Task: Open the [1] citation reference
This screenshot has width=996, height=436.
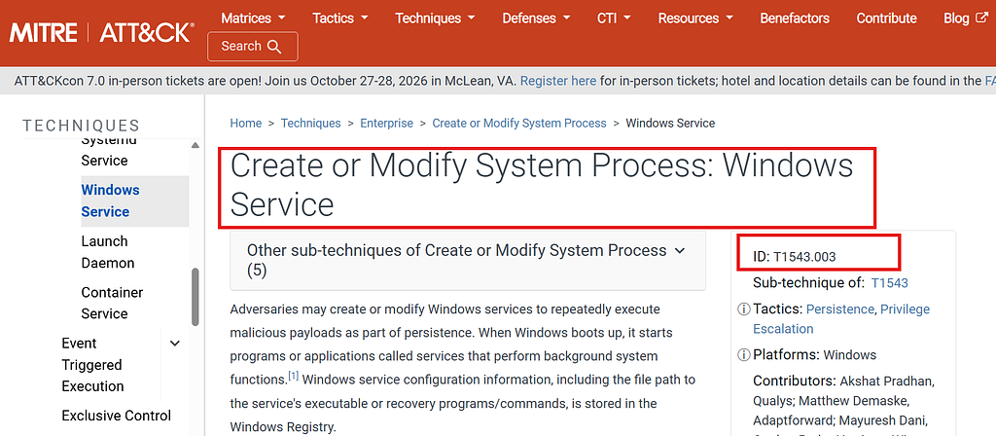Action: [x=294, y=377]
